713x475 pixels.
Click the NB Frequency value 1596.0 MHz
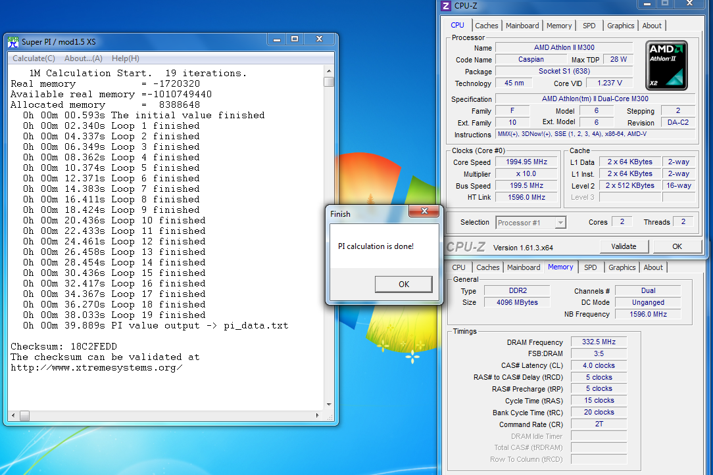coord(648,314)
